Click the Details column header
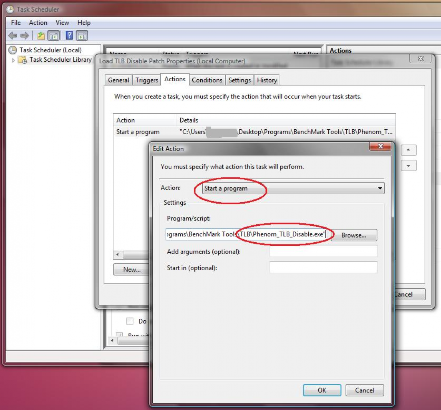The width and height of the screenshot is (441, 410). pos(286,120)
